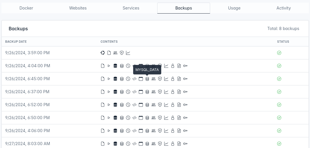Click the STATUS column header
This screenshot has width=310, height=148.
point(283,42)
